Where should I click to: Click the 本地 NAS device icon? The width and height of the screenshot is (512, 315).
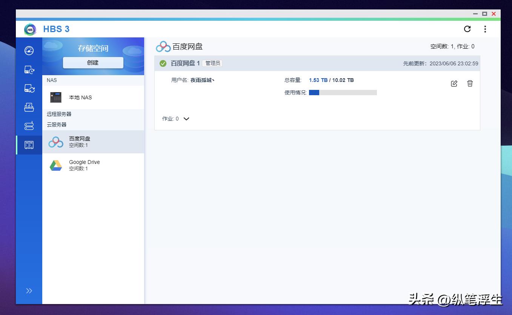click(56, 97)
